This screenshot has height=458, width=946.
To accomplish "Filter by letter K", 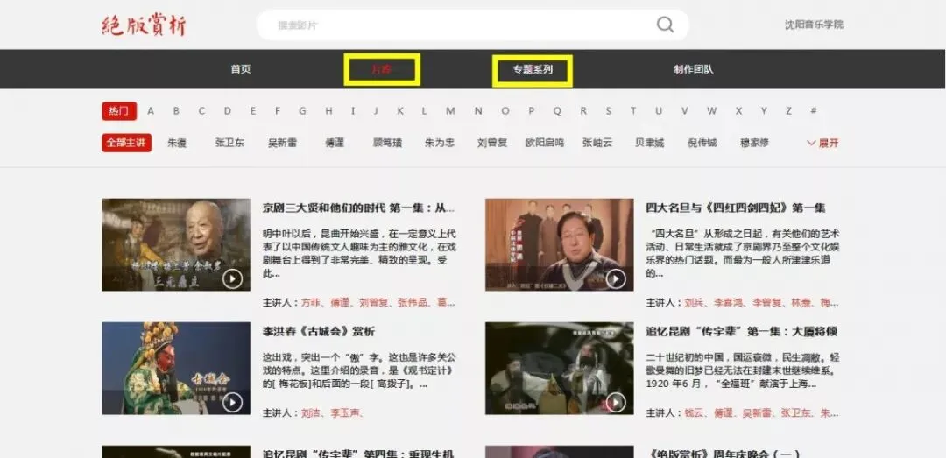I will pos(400,111).
